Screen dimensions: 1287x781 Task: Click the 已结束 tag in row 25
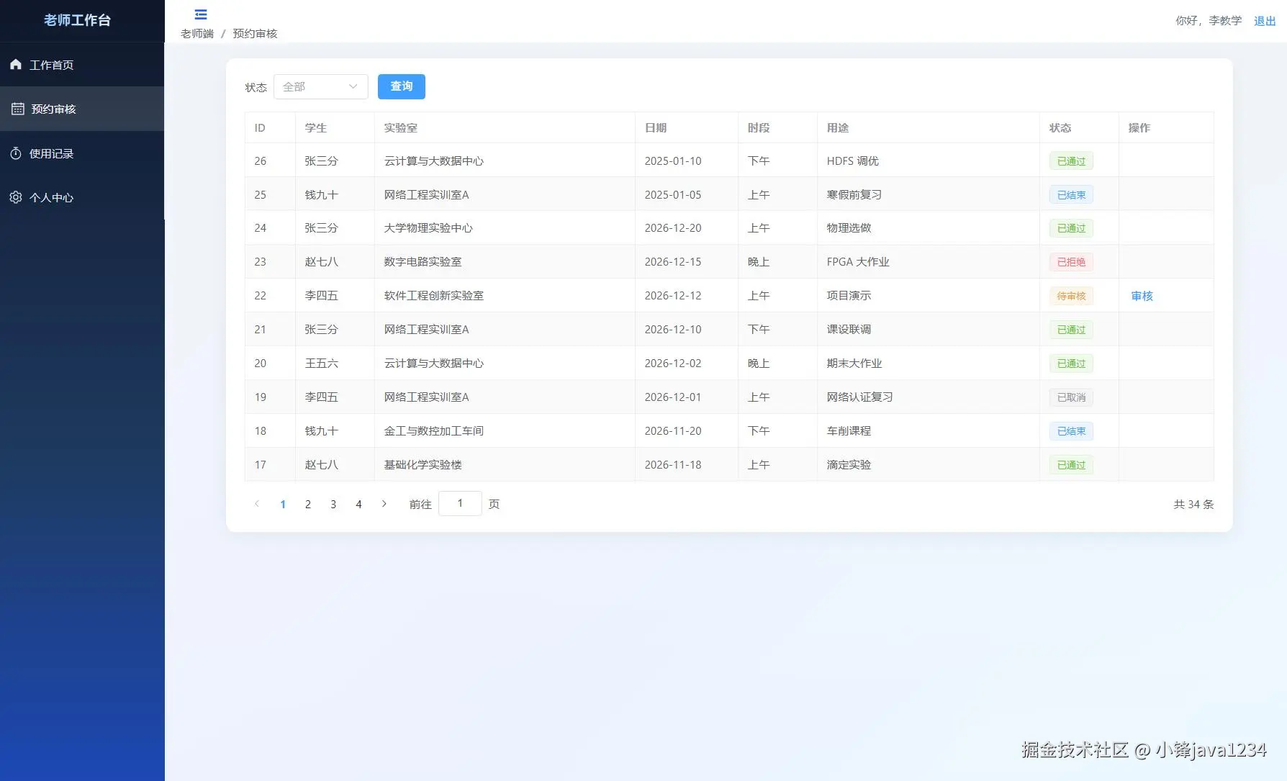[x=1071, y=195]
